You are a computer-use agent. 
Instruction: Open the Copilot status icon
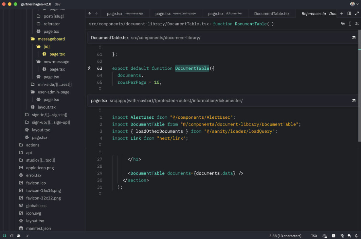pyautogui.click(x=325, y=236)
